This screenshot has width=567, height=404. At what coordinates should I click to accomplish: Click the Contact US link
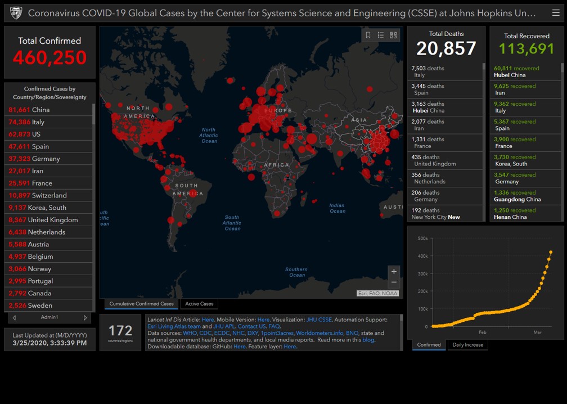coord(251,326)
